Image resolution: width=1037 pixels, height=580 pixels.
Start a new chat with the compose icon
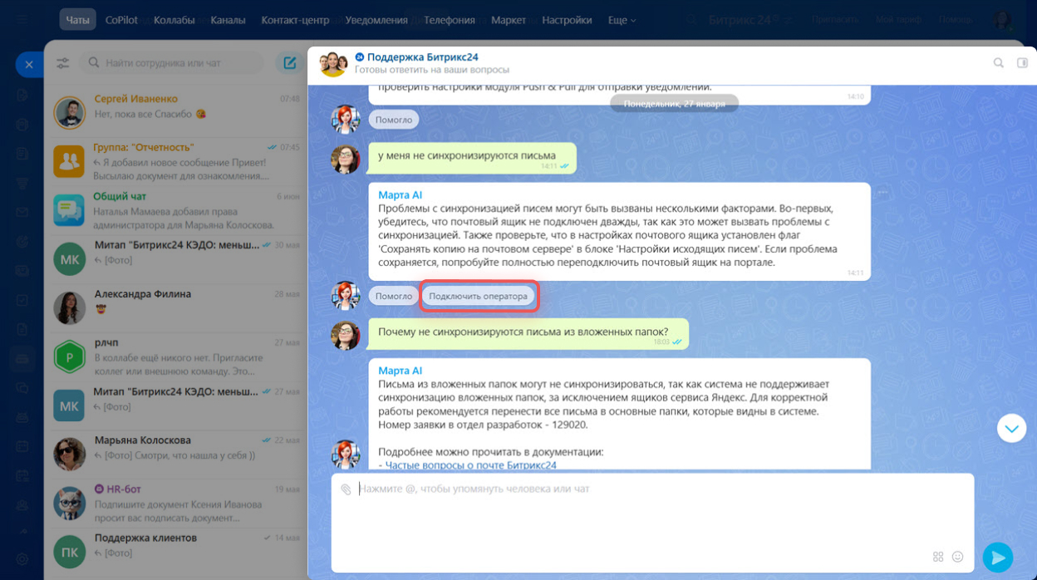[289, 63]
